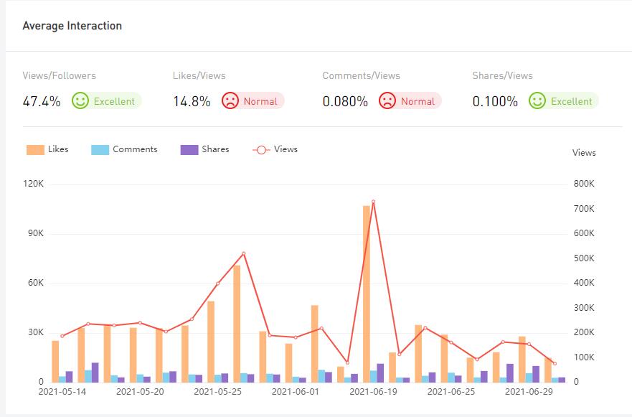Image resolution: width=632 pixels, height=417 pixels.
Task: Click the green smiley beside Views/Followers rating
Action: [x=80, y=101]
